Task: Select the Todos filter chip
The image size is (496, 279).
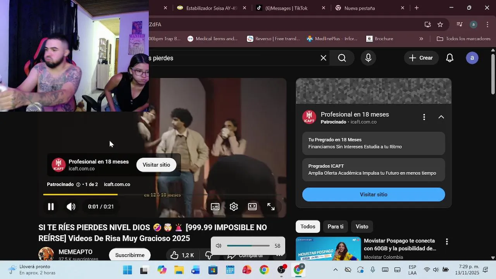Action: click(x=308, y=226)
